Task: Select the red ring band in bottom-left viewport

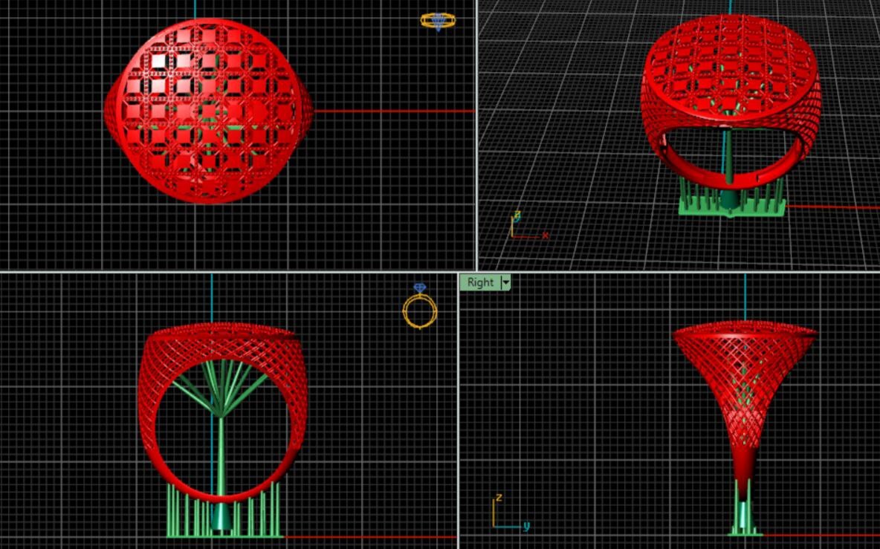Action: 222,412
